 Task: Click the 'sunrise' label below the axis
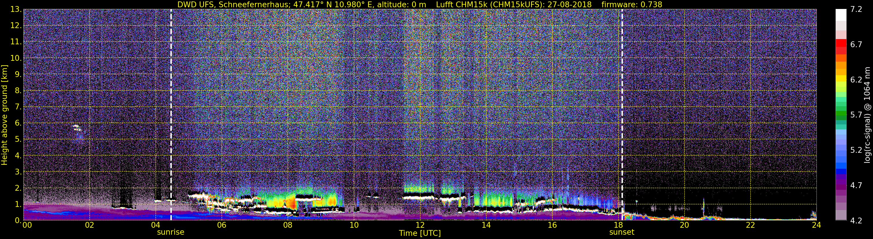[x=170, y=232]
